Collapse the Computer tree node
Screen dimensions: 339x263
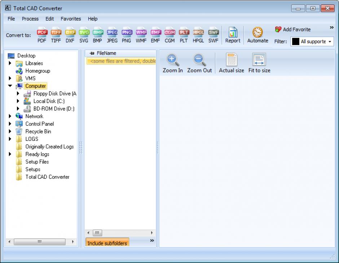(10, 86)
